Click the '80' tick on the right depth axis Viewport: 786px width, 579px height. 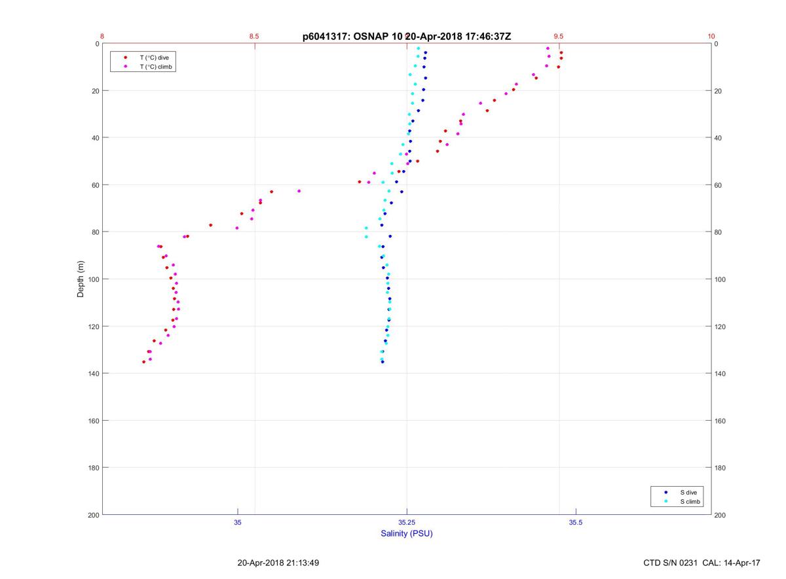coord(719,232)
